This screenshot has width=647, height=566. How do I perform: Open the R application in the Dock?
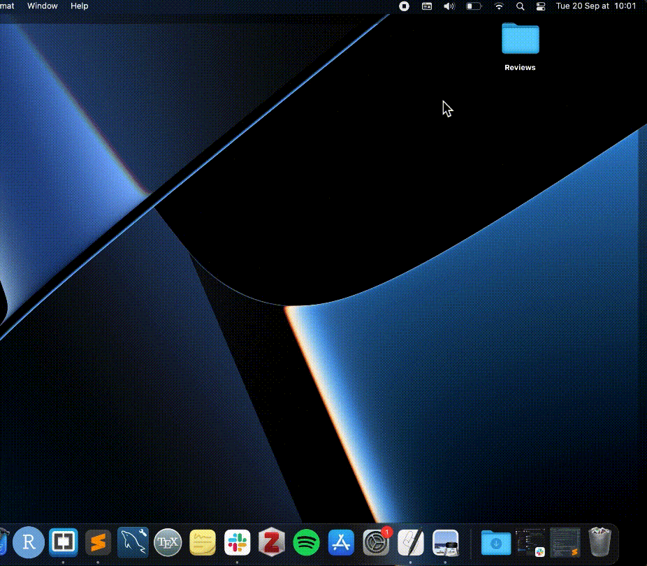click(29, 542)
